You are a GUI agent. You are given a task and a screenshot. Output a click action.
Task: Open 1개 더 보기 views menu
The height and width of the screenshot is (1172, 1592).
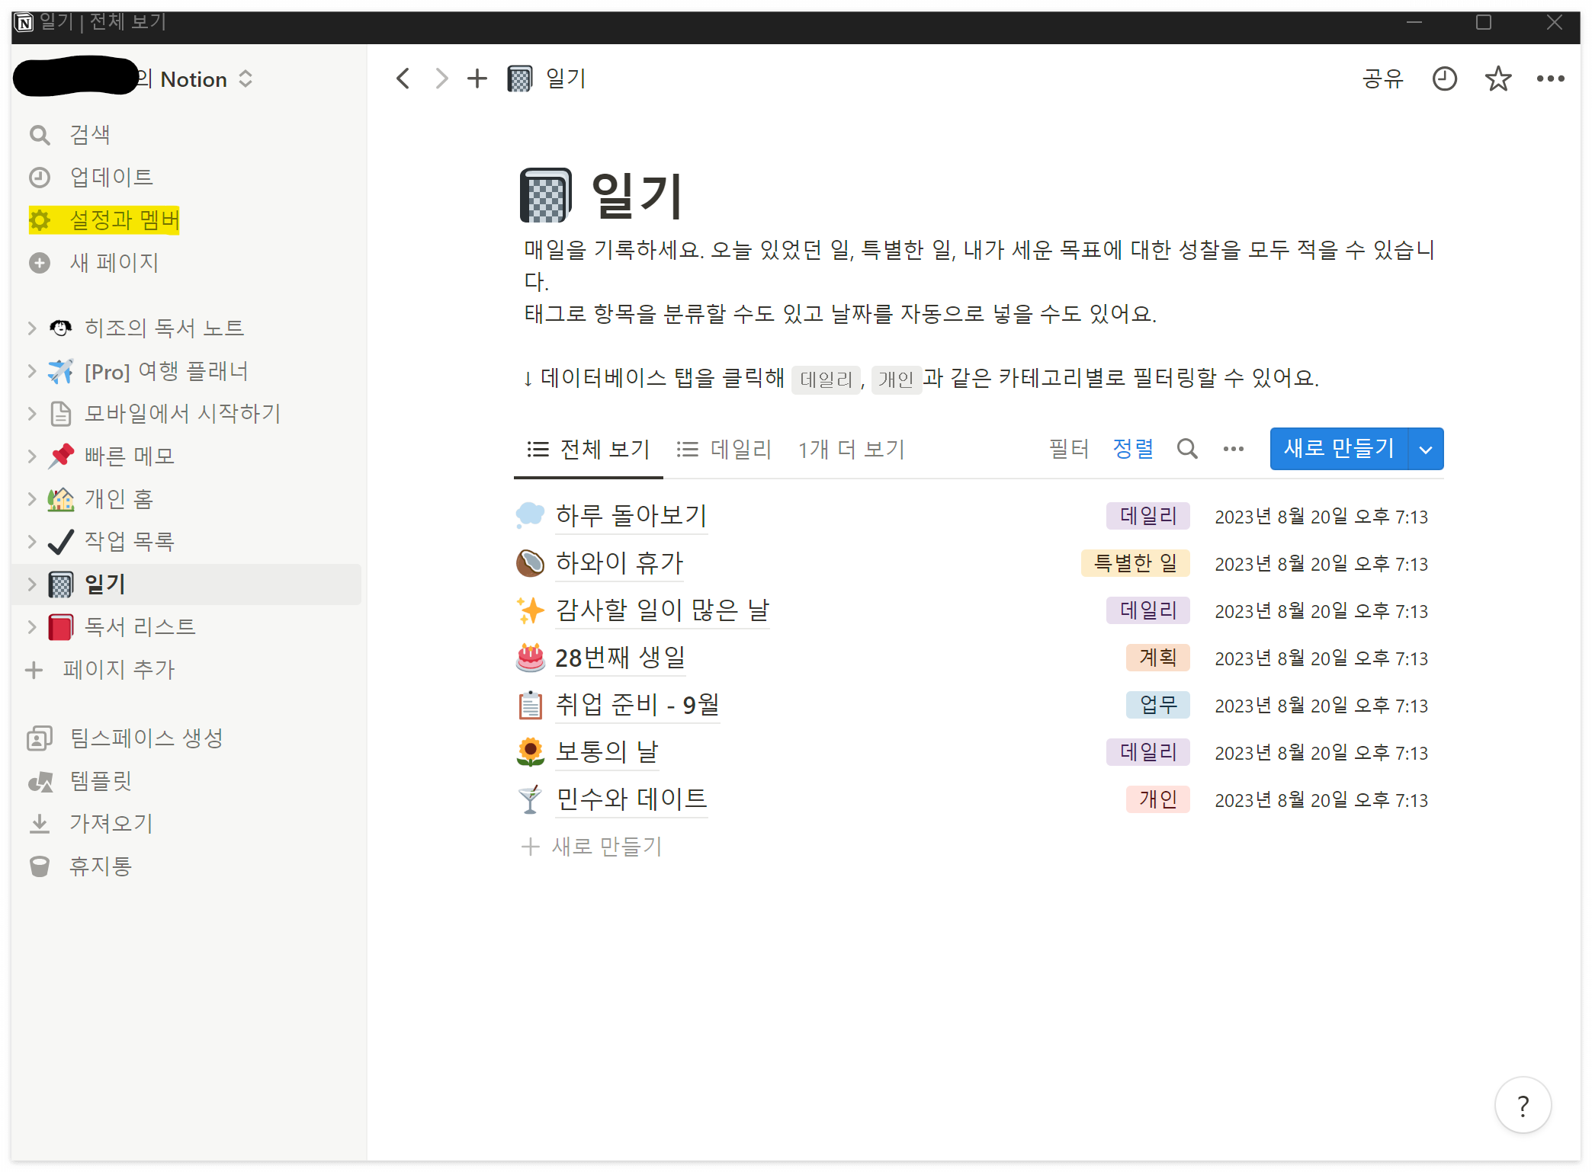[851, 449]
